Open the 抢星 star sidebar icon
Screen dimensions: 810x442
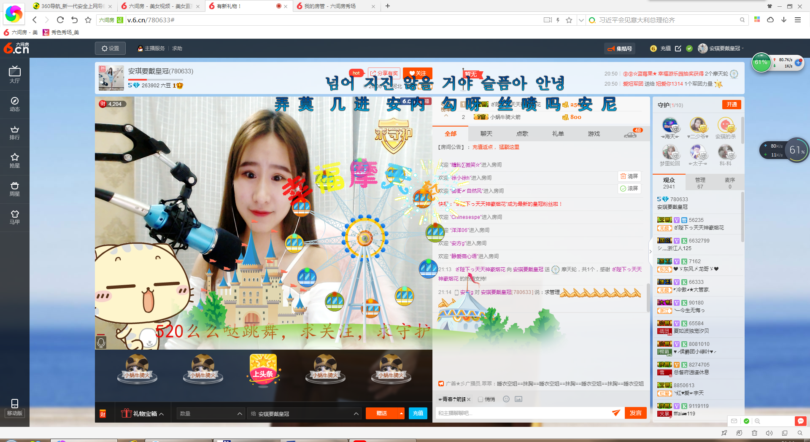[15, 160]
